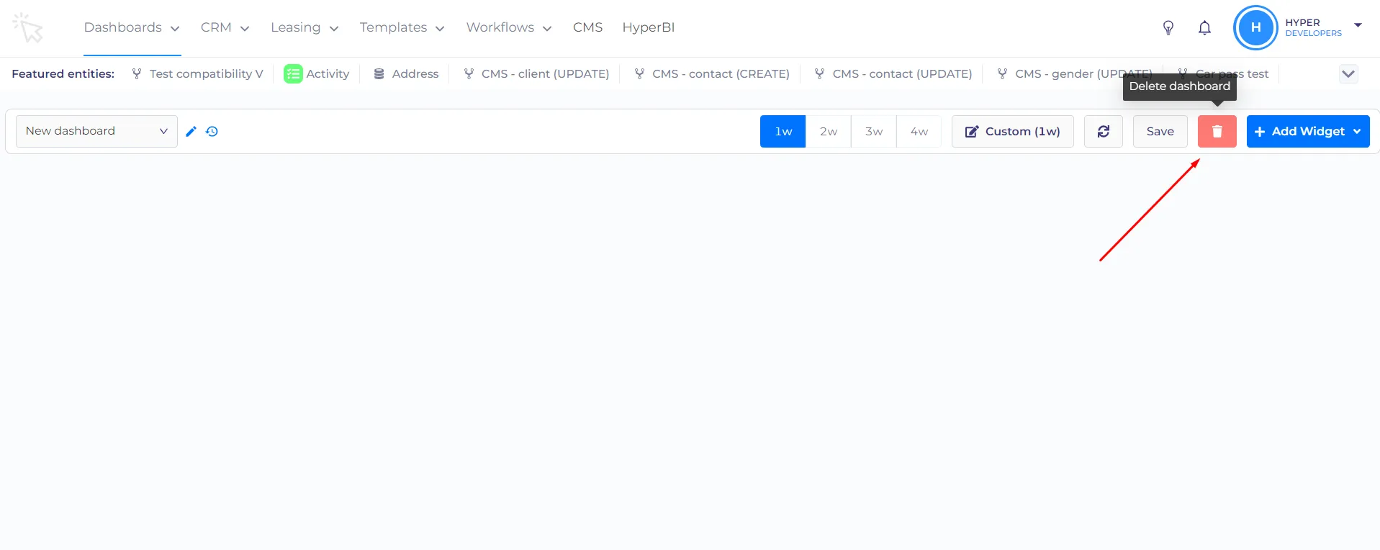
Task: Open the Hyper Developers account dropdown arrow
Action: 1358,25
